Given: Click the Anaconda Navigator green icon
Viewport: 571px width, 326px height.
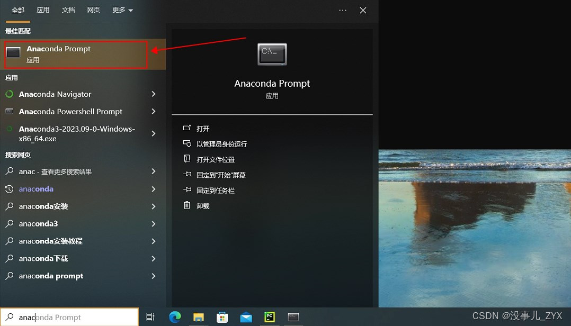Looking at the screenshot, I should pyautogui.click(x=10, y=94).
